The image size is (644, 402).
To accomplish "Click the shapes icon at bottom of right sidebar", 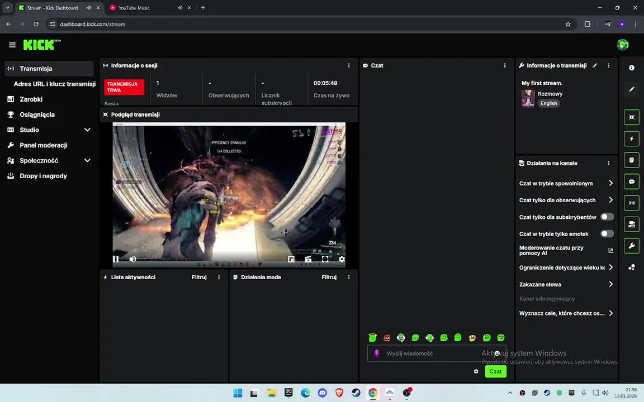I will coord(631,267).
